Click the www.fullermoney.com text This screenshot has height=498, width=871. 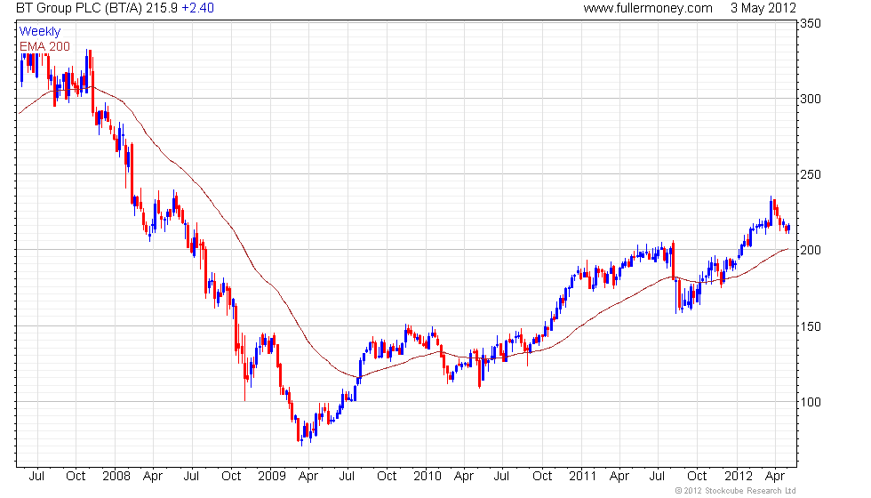[x=648, y=8]
